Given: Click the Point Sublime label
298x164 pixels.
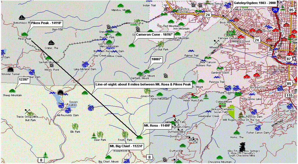Looking at the screenshot, I should pyautogui.click(x=227, y=93).
